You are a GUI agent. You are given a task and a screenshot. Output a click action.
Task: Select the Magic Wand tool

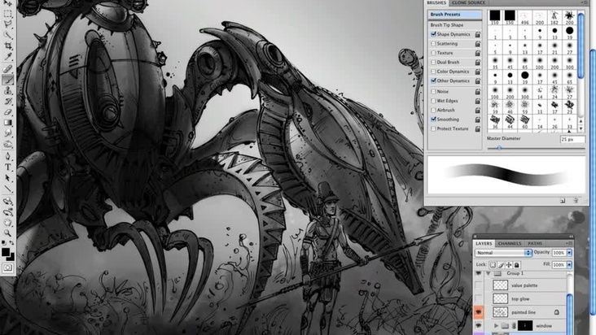7,35
